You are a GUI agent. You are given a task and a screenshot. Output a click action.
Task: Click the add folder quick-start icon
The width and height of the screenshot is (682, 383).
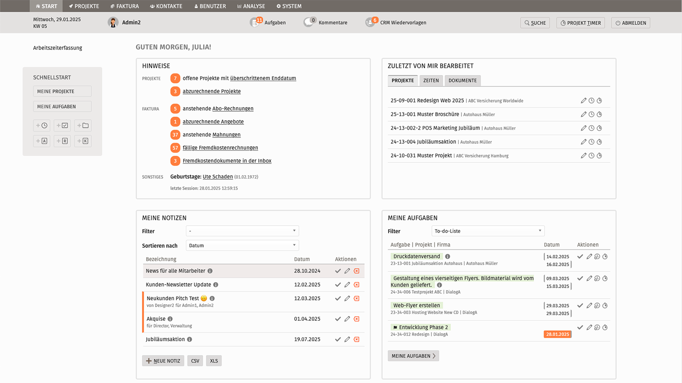(x=83, y=126)
